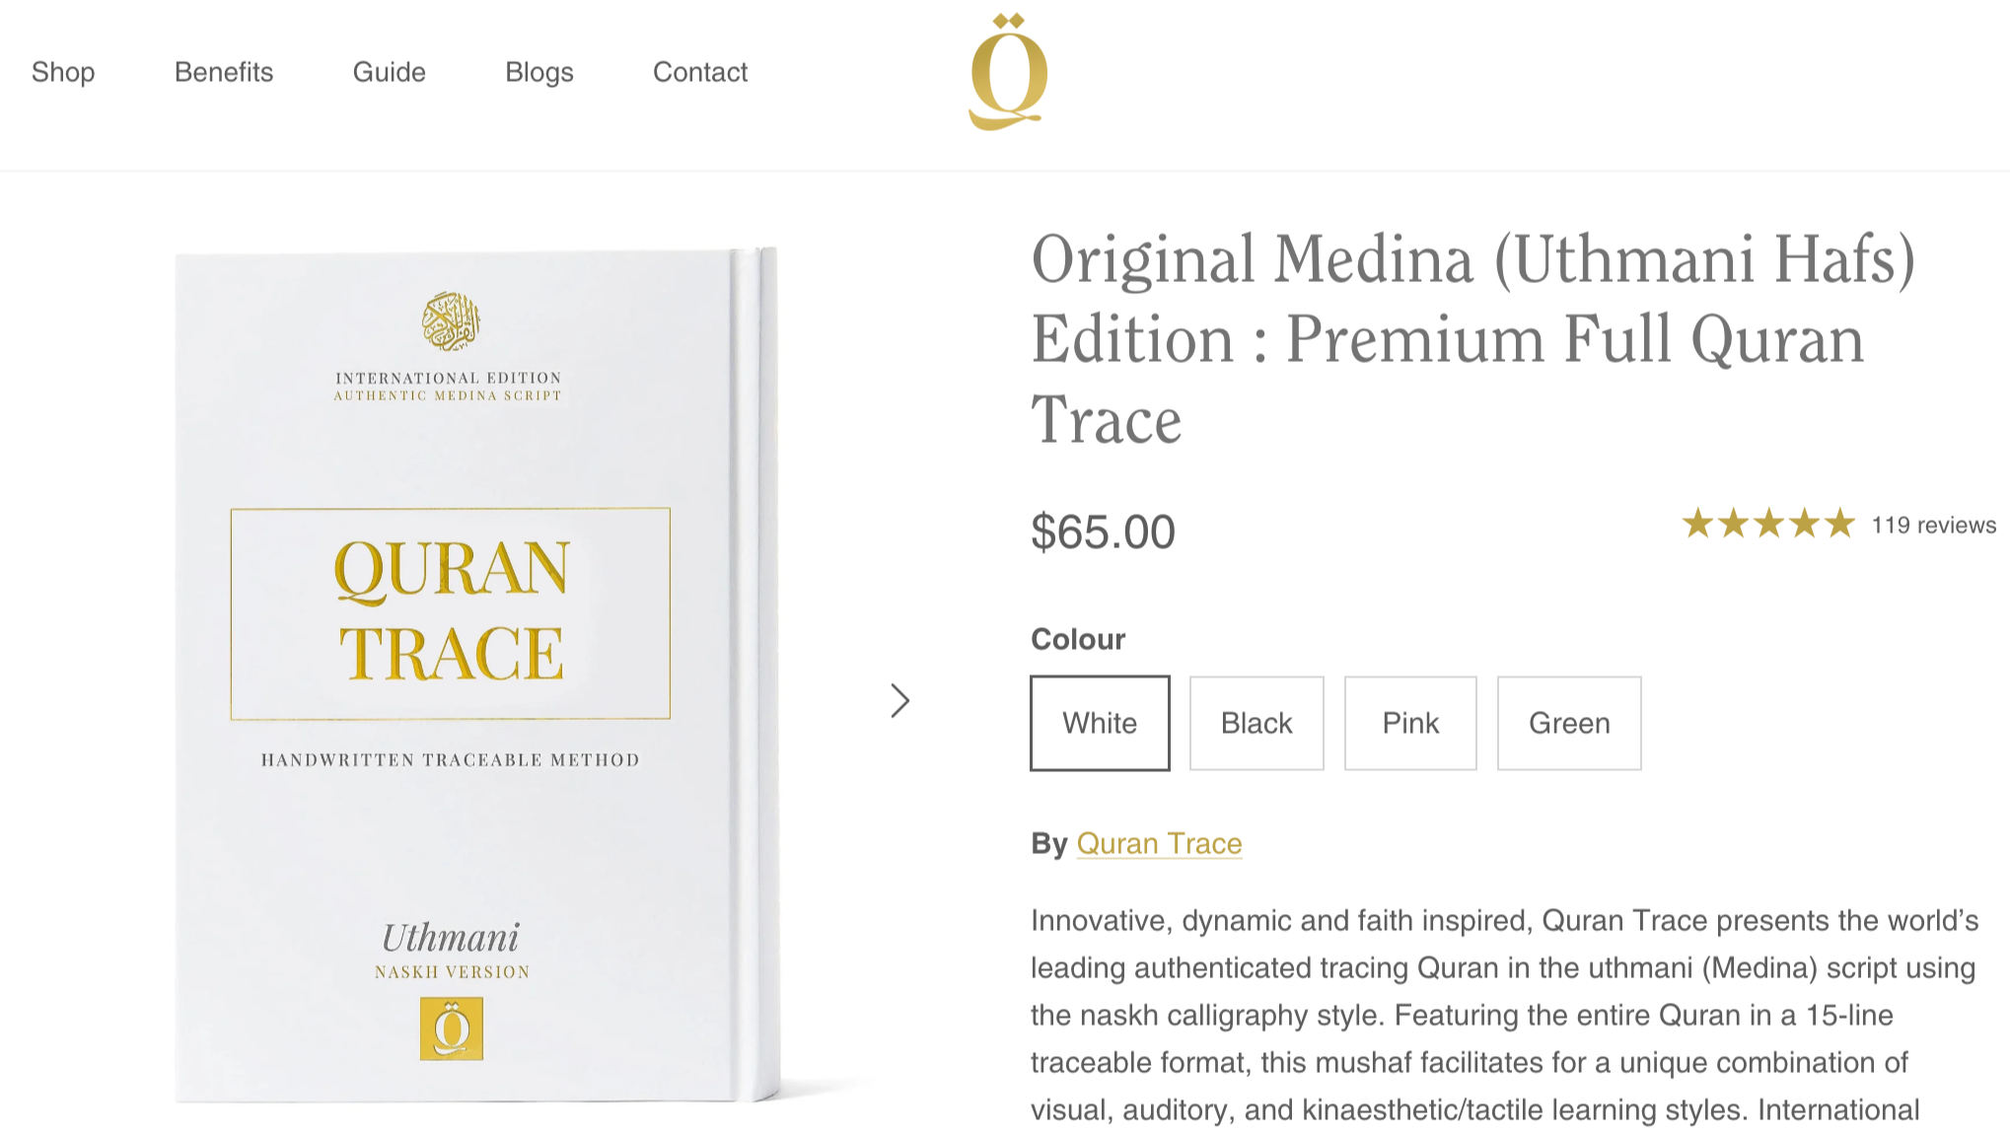2010x1135 pixels.
Task: Open the Benefits menu item
Action: click(x=224, y=72)
